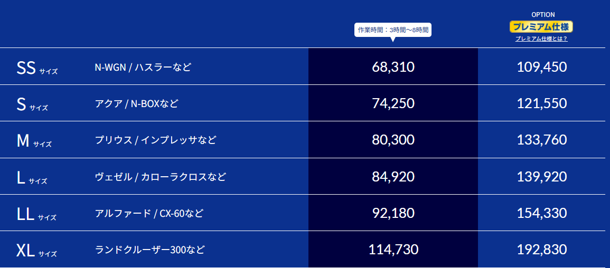Image resolution: width=610 pixels, height=268 pixels.
Task: Click the yellow プレミアム仕様 badge
Action: tap(541, 27)
